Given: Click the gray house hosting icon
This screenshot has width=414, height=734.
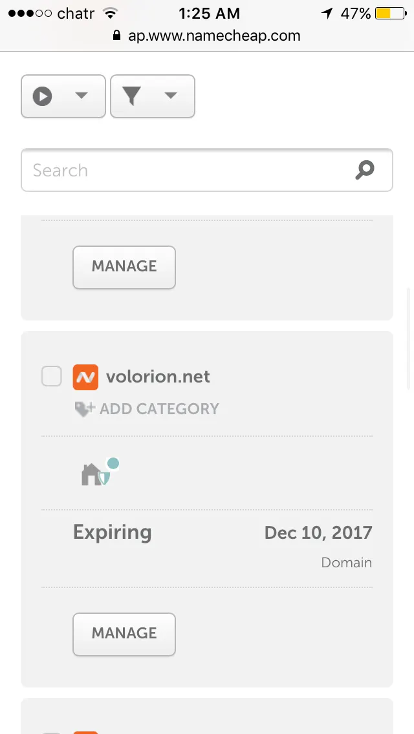Looking at the screenshot, I should [90, 475].
